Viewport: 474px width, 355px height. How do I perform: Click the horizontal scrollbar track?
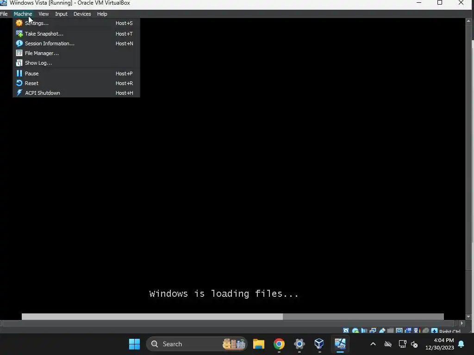(228, 323)
